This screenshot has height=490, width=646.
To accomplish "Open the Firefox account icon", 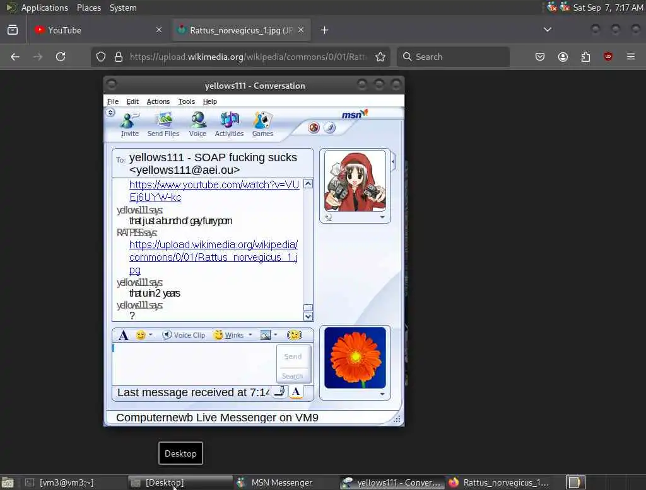I will [563, 57].
